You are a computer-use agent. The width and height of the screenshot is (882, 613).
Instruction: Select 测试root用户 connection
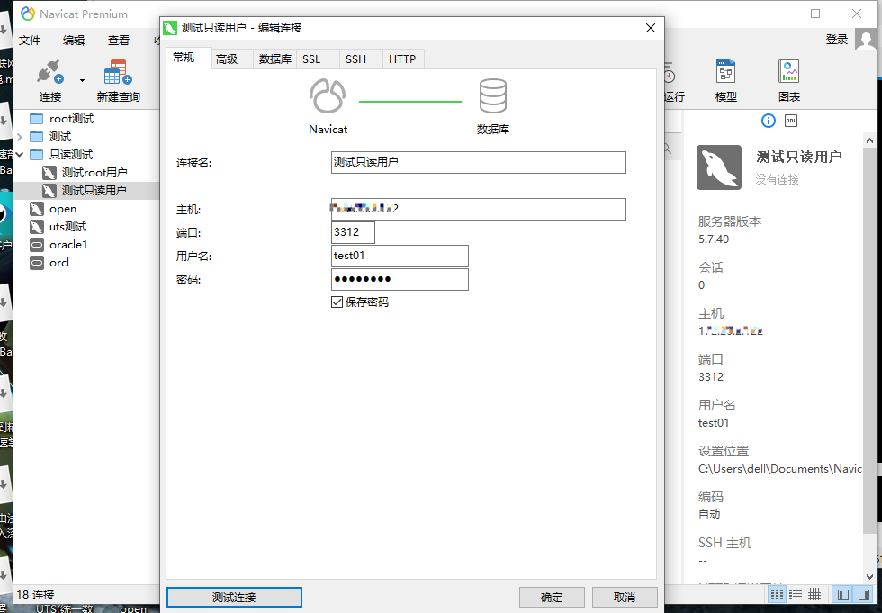pos(94,173)
